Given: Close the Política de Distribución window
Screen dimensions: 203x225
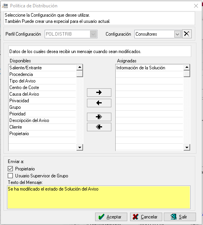Looking at the screenshot, I should [x=196, y=6].
